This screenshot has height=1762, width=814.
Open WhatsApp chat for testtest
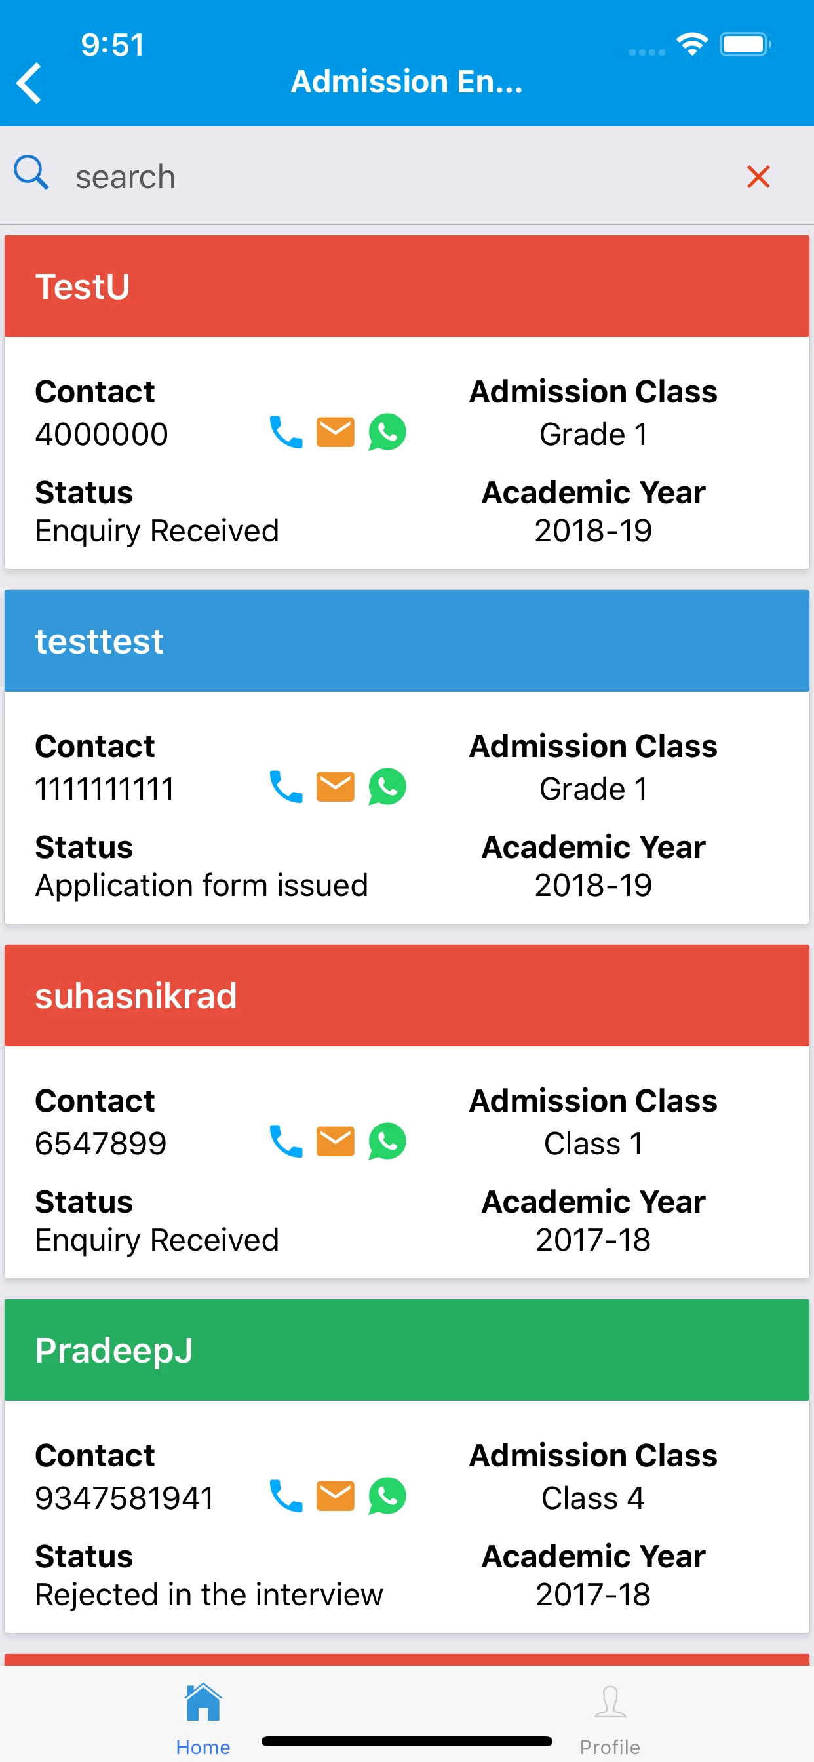click(x=387, y=787)
